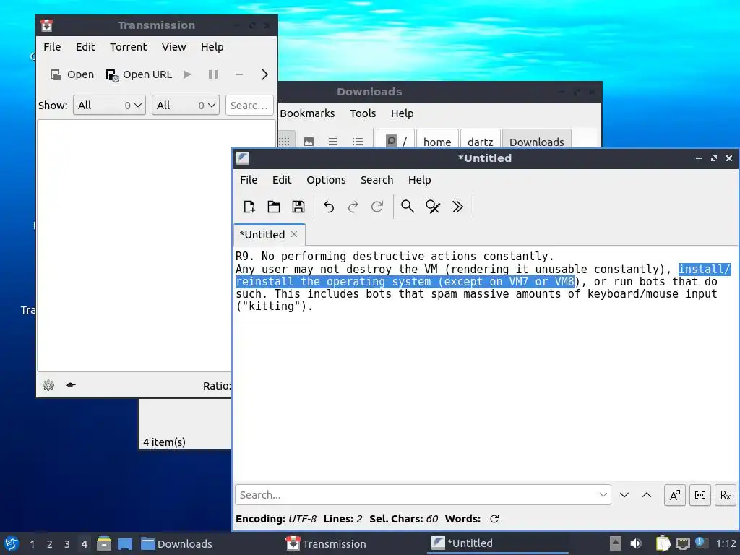The height and width of the screenshot is (555, 740).
Task: Click the New document icon in text editor
Action: click(249, 207)
